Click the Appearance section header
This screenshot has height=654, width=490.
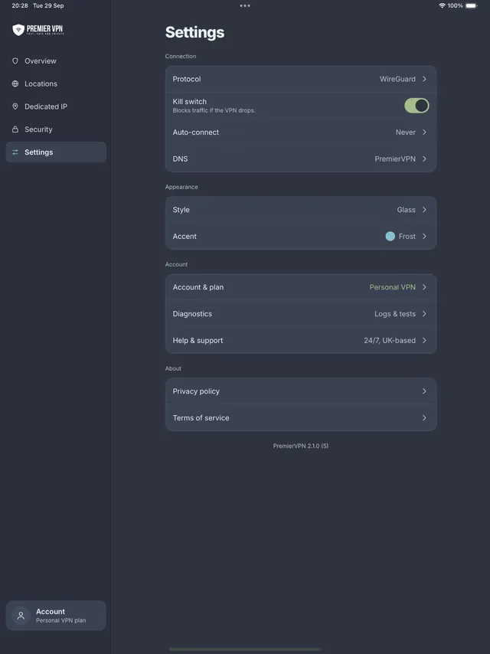tap(181, 187)
